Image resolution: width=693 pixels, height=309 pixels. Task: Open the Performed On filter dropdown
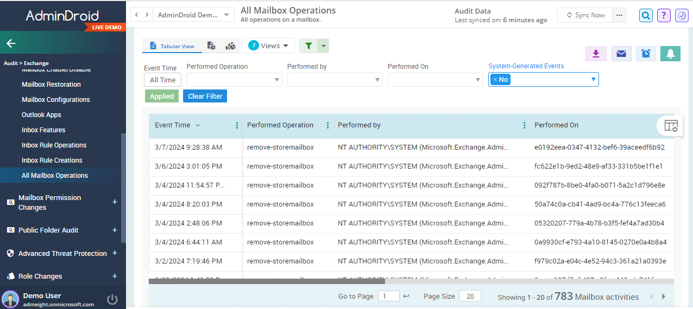pyautogui.click(x=435, y=80)
